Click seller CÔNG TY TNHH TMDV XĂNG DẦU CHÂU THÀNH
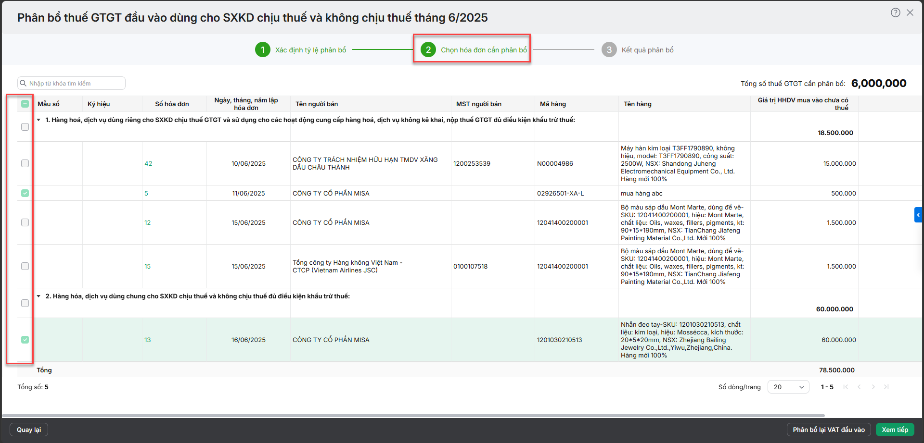Image resolution: width=924 pixels, height=443 pixels. point(365,163)
